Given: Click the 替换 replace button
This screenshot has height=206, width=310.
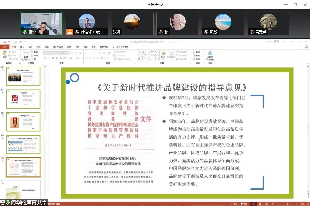Looking at the screenshot, I should (x=197, y=55).
